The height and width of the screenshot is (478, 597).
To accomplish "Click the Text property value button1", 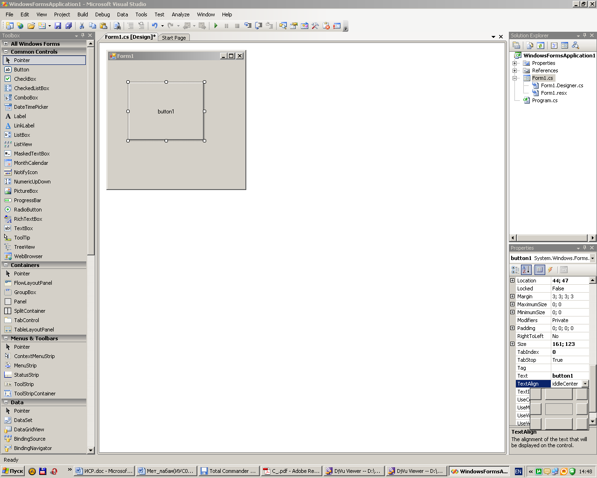I will point(570,376).
